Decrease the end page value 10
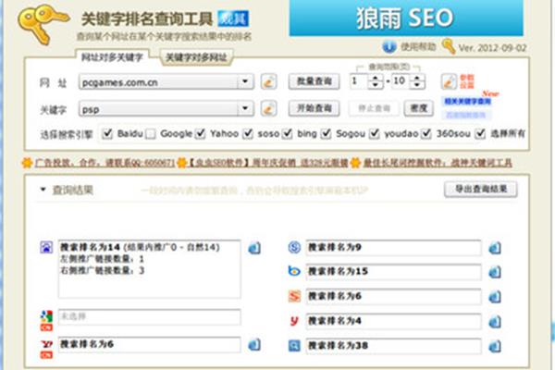 417,85
